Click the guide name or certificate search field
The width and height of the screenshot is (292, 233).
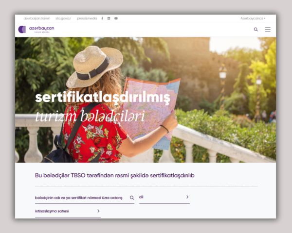point(85,198)
